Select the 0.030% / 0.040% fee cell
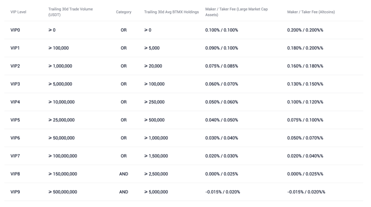371x207 pixels. pyautogui.click(x=221, y=138)
